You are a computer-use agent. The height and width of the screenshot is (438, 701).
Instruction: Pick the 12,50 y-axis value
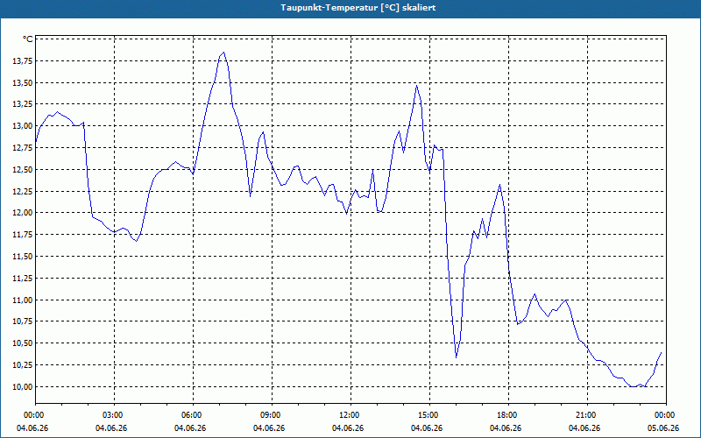[21, 170]
